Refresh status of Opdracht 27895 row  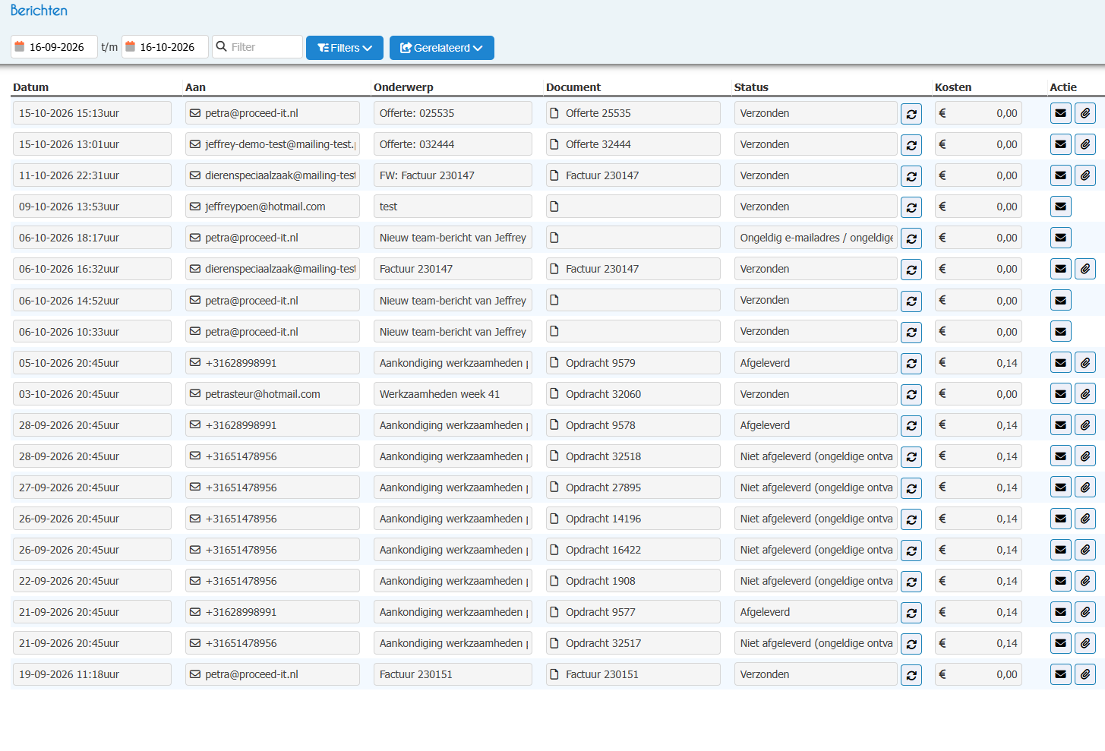(911, 488)
